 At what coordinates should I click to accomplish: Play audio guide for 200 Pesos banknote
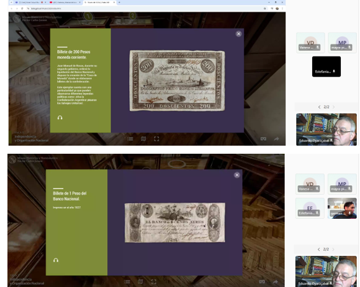click(x=60, y=118)
